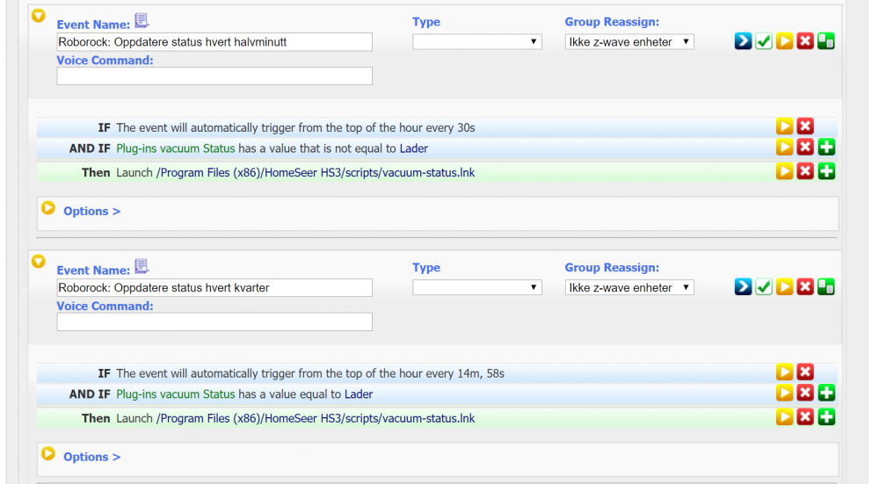Open the Type dropdown of the halvminutt event
The height and width of the screenshot is (484, 879).
[x=477, y=41]
